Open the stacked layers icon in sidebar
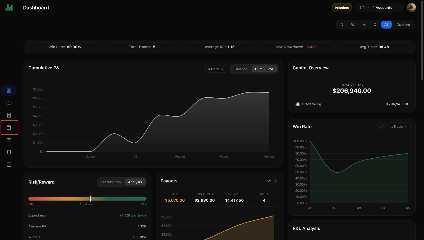424x240 pixels. (9, 152)
